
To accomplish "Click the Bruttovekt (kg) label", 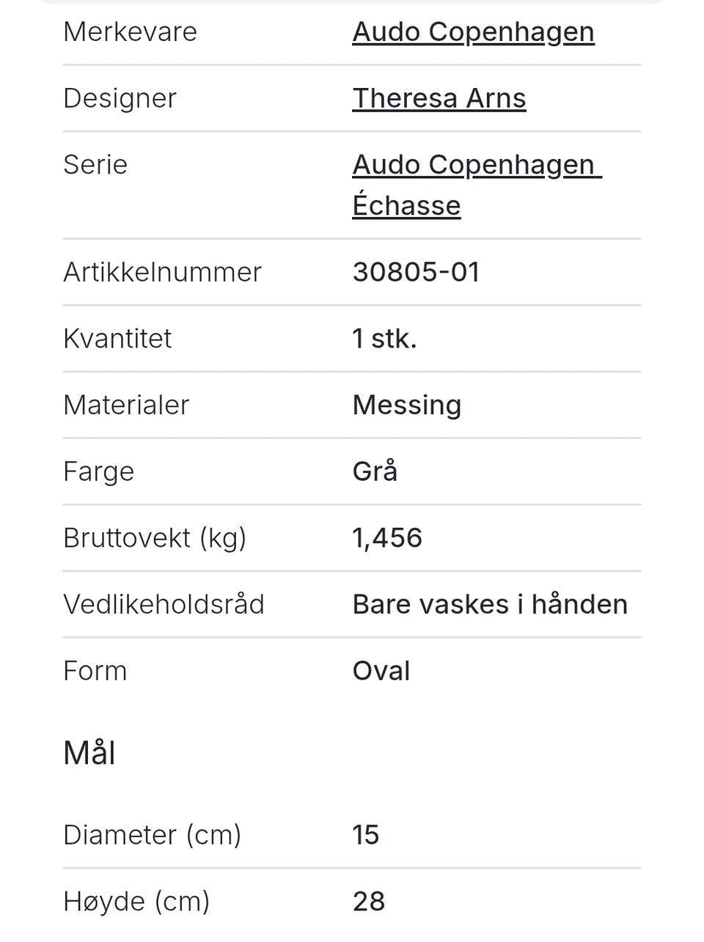I will [155, 538].
